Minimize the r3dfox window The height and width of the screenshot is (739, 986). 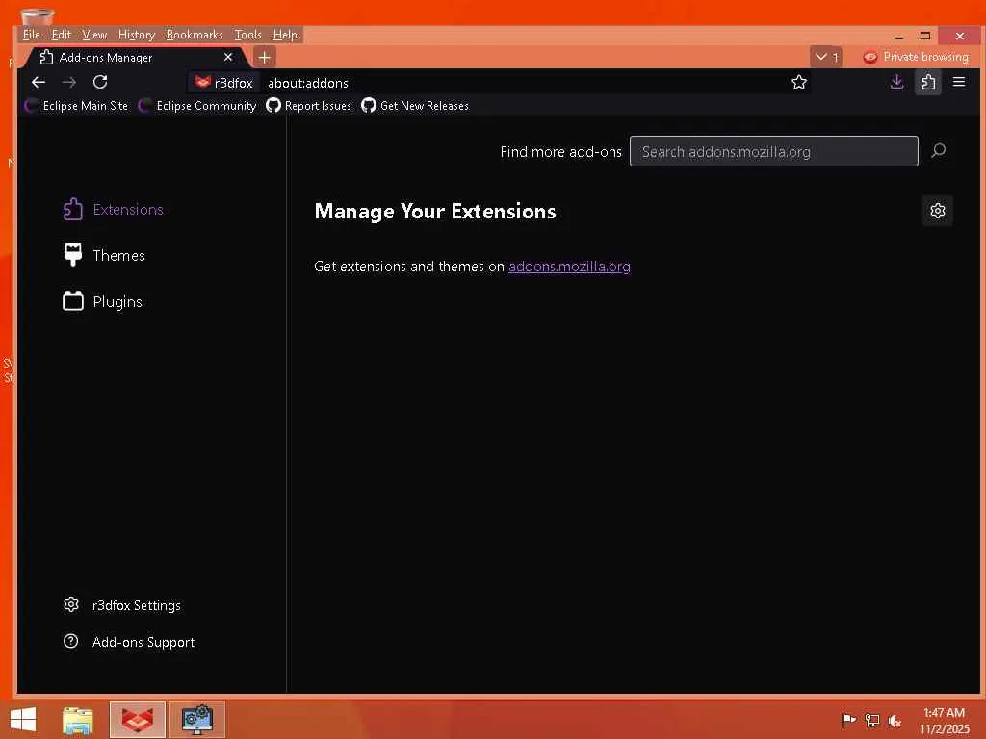coord(900,36)
